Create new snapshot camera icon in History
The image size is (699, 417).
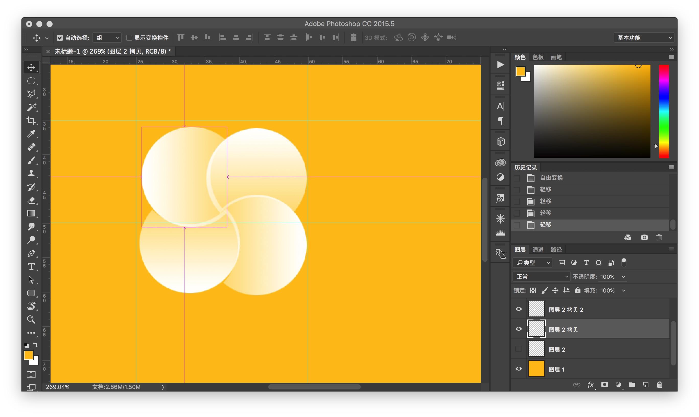[644, 237]
